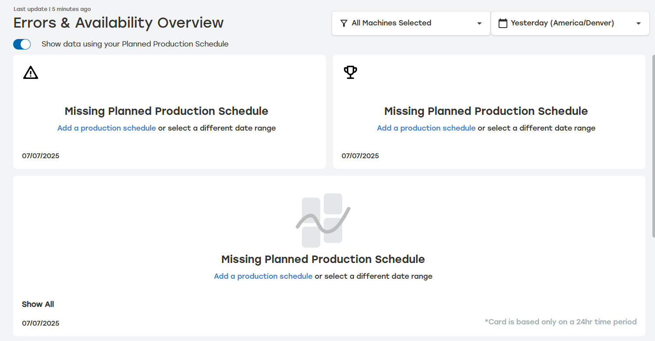Open the Yesterday date range dropdown
The image size is (655, 341).
point(570,23)
